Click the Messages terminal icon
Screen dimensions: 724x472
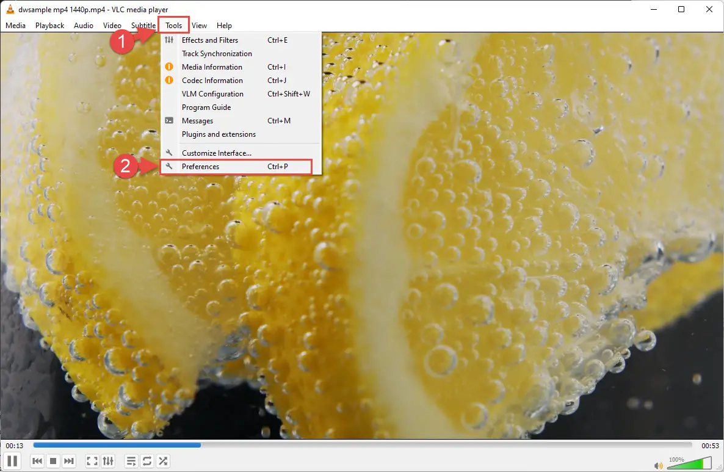[170, 120]
